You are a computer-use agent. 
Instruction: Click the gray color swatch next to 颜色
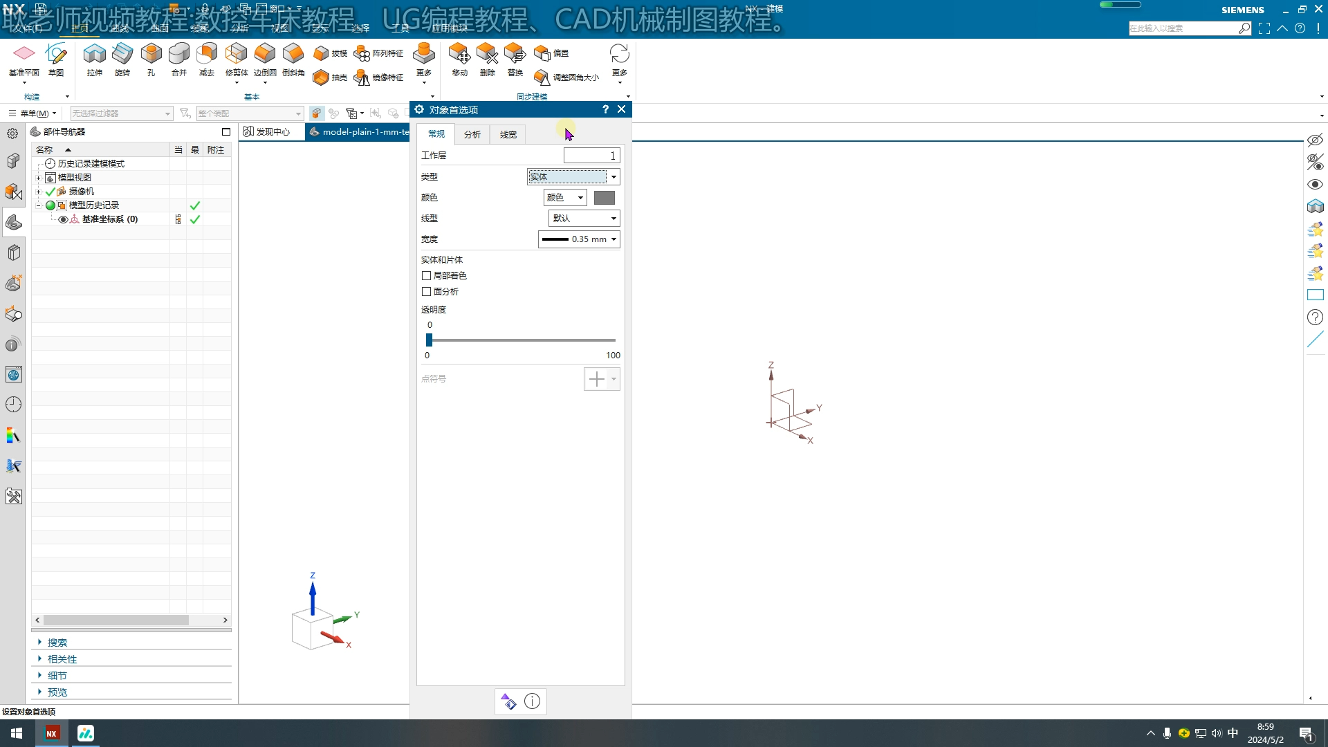[x=604, y=198]
